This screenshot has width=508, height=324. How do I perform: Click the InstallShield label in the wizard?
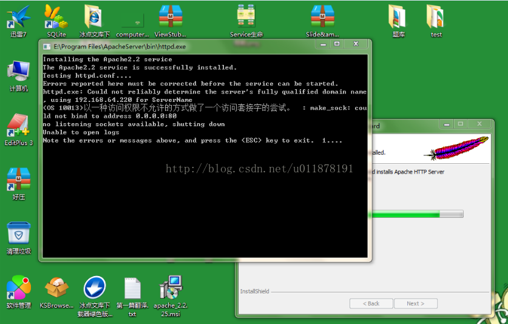coord(255,291)
